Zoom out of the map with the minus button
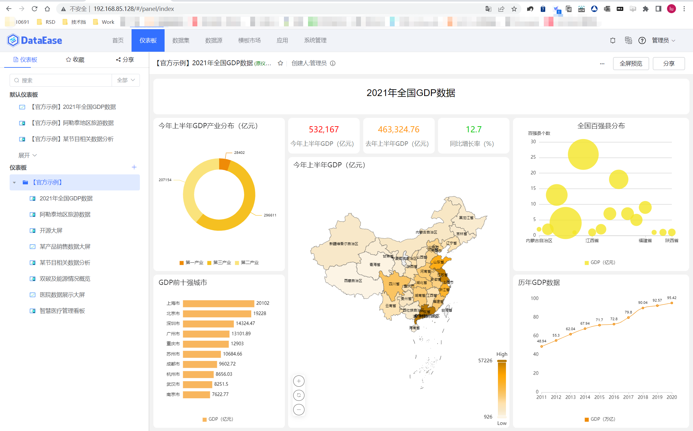The image size is (693, 431). 299,409
